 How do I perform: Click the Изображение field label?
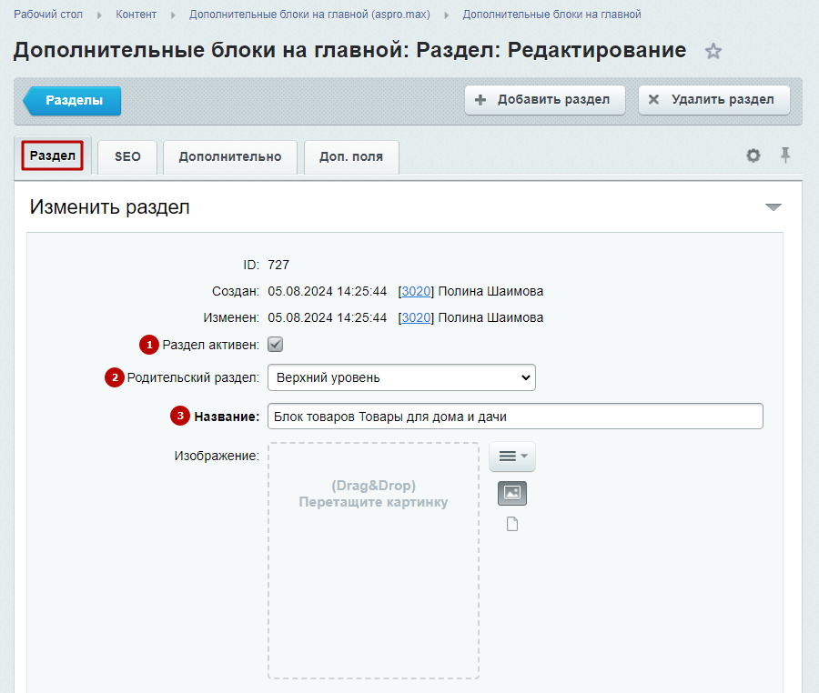[x=217, y=456]
